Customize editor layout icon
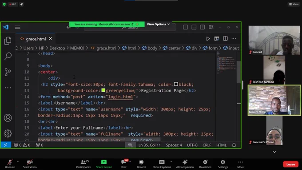This screenshot has width=302, height=170. coord(211,27)
